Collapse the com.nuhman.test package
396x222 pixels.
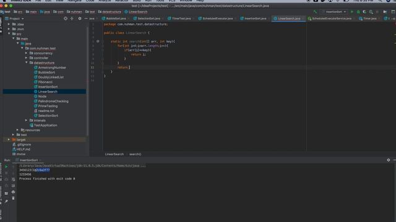22,48
